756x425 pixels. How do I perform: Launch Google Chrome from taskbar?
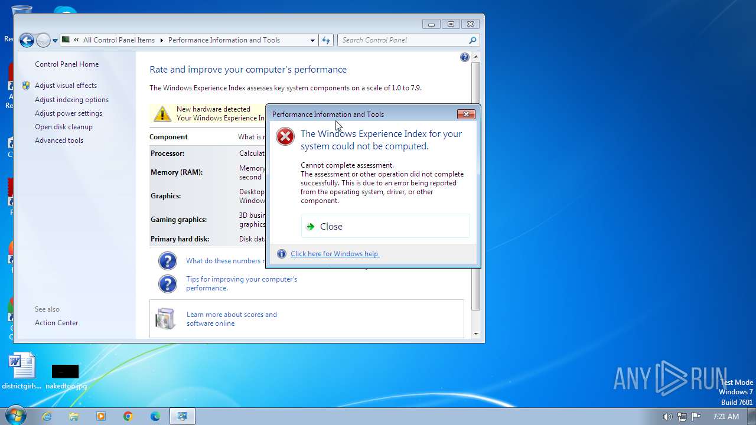(x=128, y=416)
